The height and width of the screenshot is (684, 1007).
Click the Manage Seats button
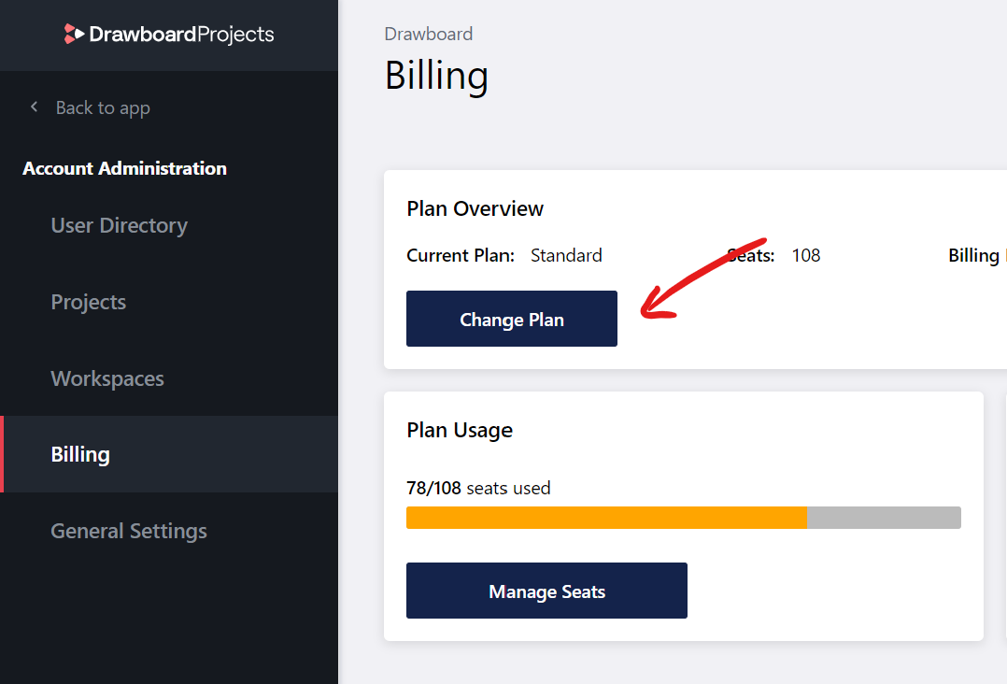tap(546, 591)
